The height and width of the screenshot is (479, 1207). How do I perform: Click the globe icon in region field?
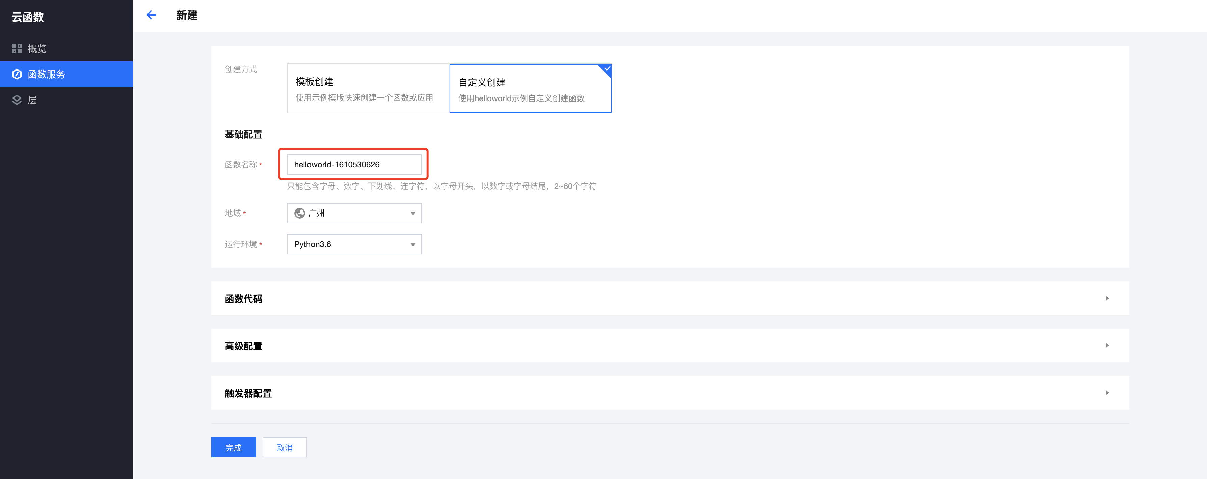coord(299,213)
